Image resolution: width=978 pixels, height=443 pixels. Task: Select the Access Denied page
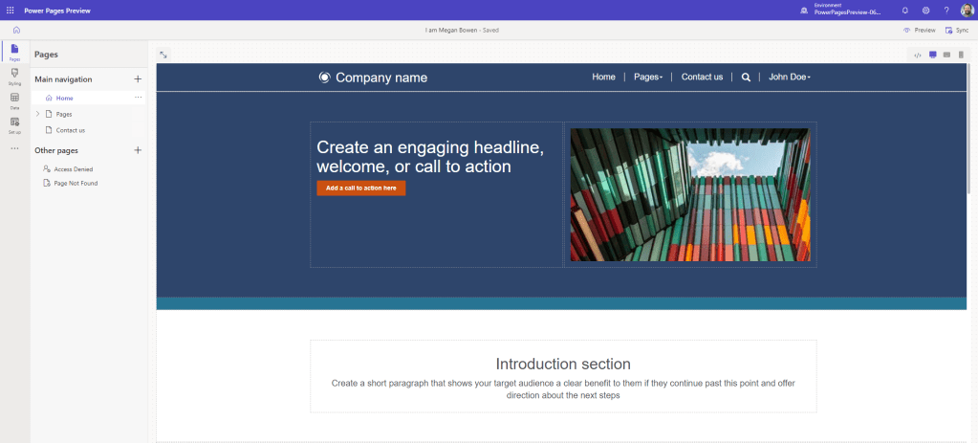(75, 168)
